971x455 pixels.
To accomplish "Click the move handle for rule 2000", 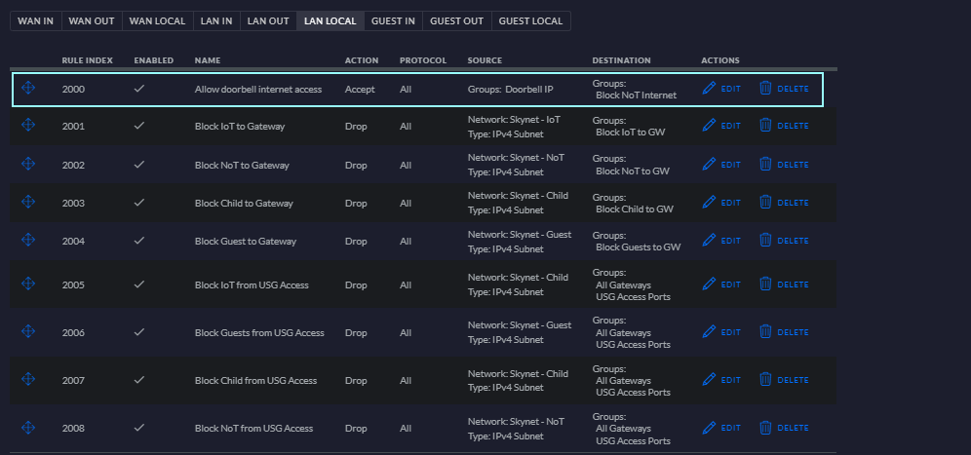I will coord(28,89).
